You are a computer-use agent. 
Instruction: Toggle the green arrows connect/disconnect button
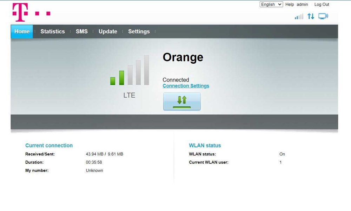(182, 101)
